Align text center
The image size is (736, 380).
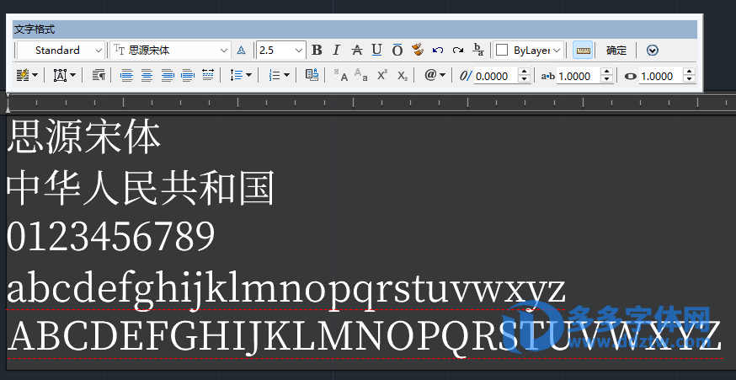[x=147, y=75]
